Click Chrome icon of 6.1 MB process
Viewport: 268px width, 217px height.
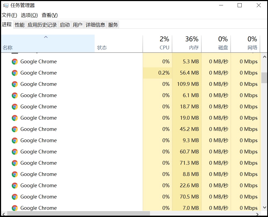[x=15, y=95]
